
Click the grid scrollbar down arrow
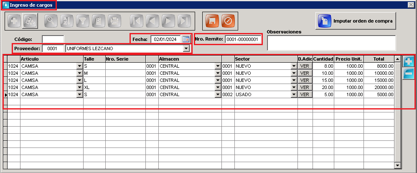click(x=398, y=165)
